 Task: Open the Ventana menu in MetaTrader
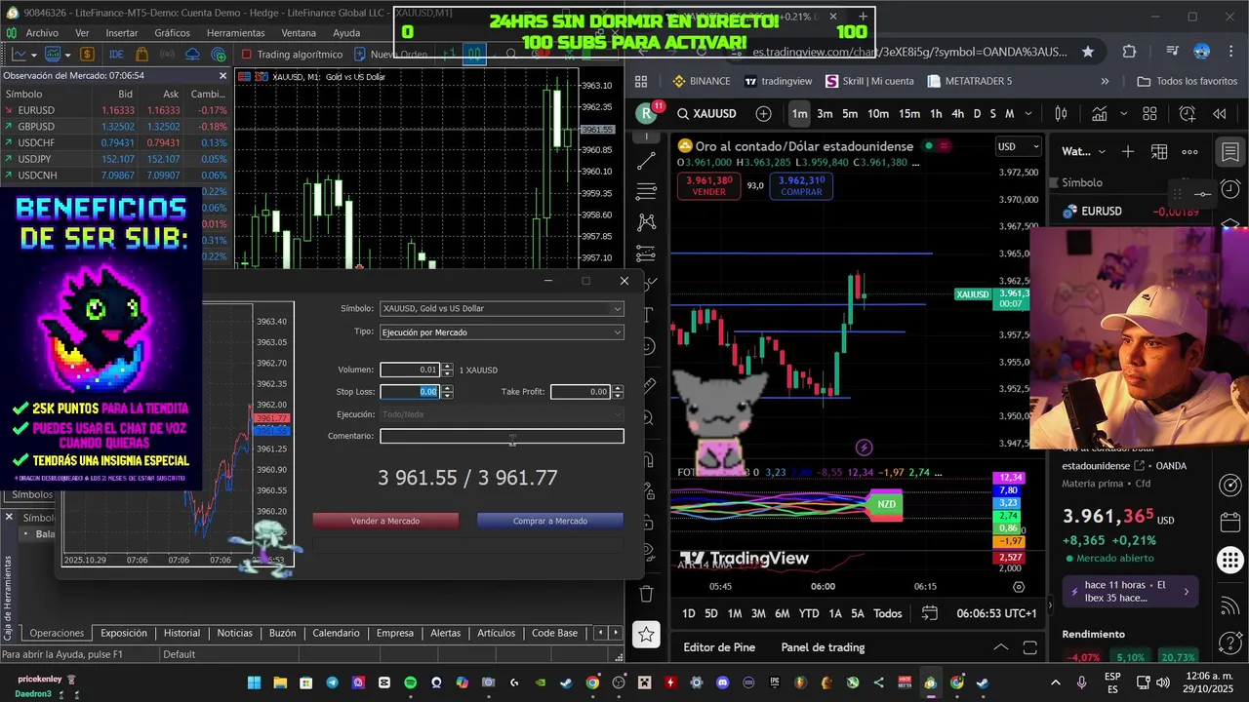[299, 32]
